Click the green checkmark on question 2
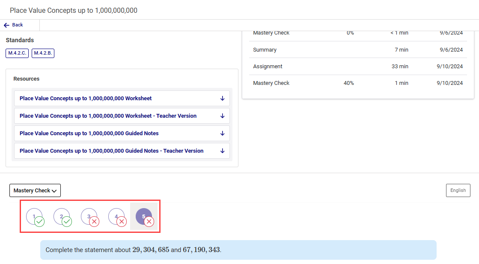 coord(67,222)
